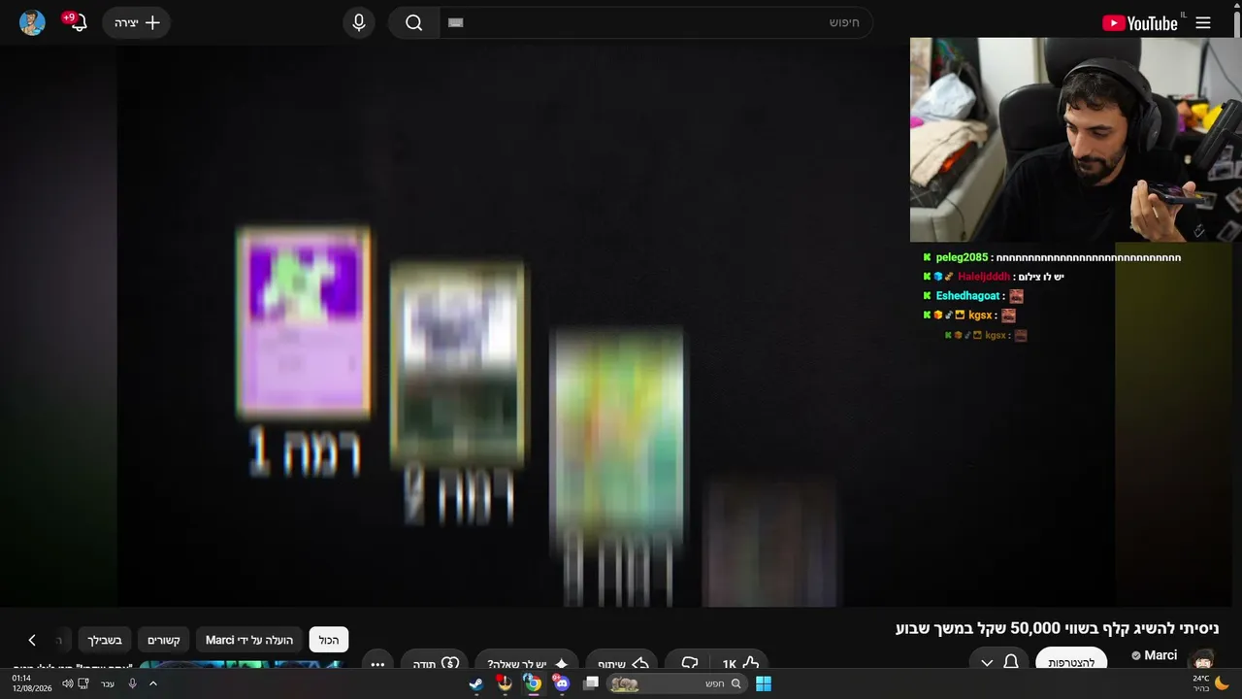Open the tray display/network icon
Screen dimensions: 1242x699
coord(84,683)
